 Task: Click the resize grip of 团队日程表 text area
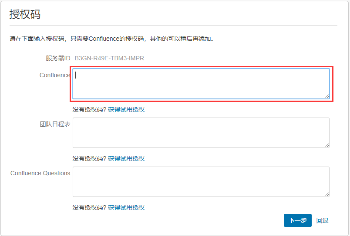(327, 145)
